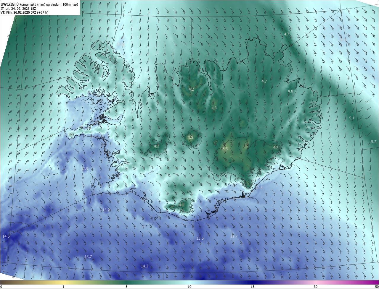Click the 13.2 value on the map

[x=106, y=210]
